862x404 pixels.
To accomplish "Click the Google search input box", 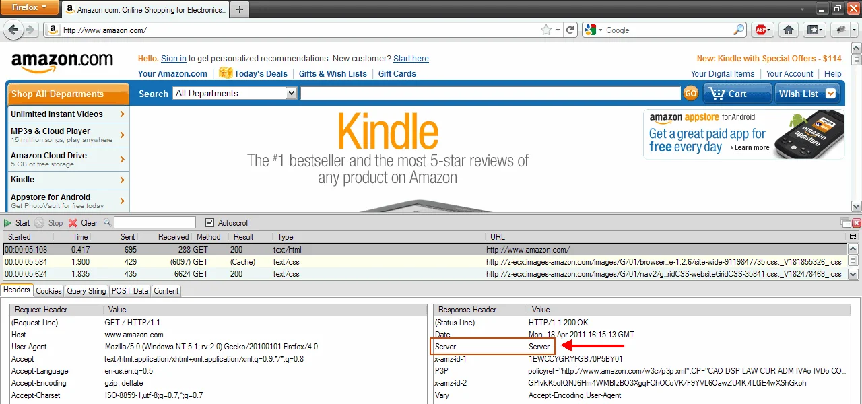I will pyautogui.click(x=667, y=30).
